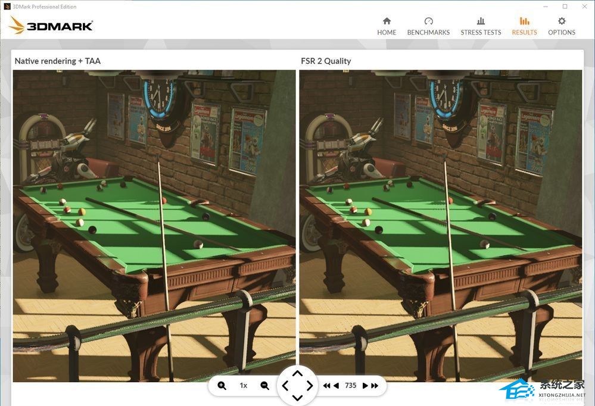Click the Native rendering + TAA image
Screen dimensions: 595x406
154,226
